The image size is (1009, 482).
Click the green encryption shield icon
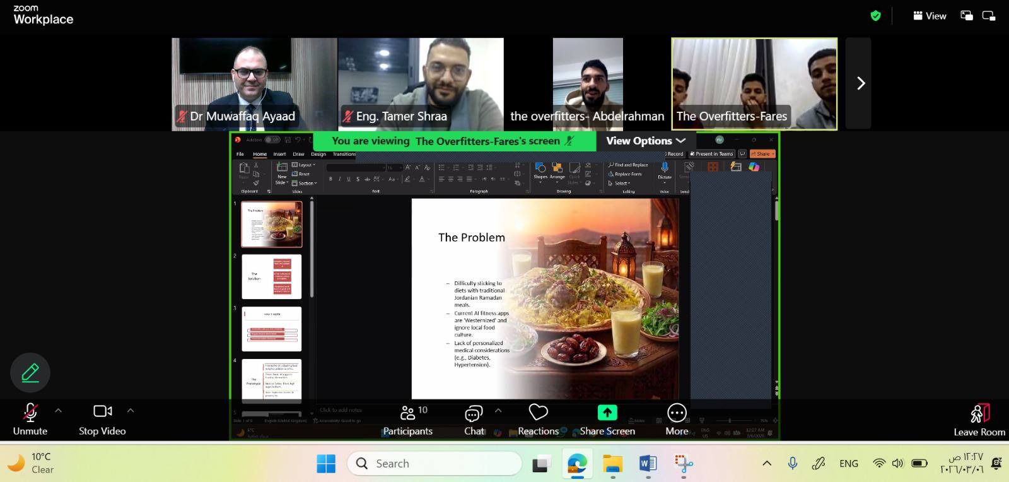[875, 16]
